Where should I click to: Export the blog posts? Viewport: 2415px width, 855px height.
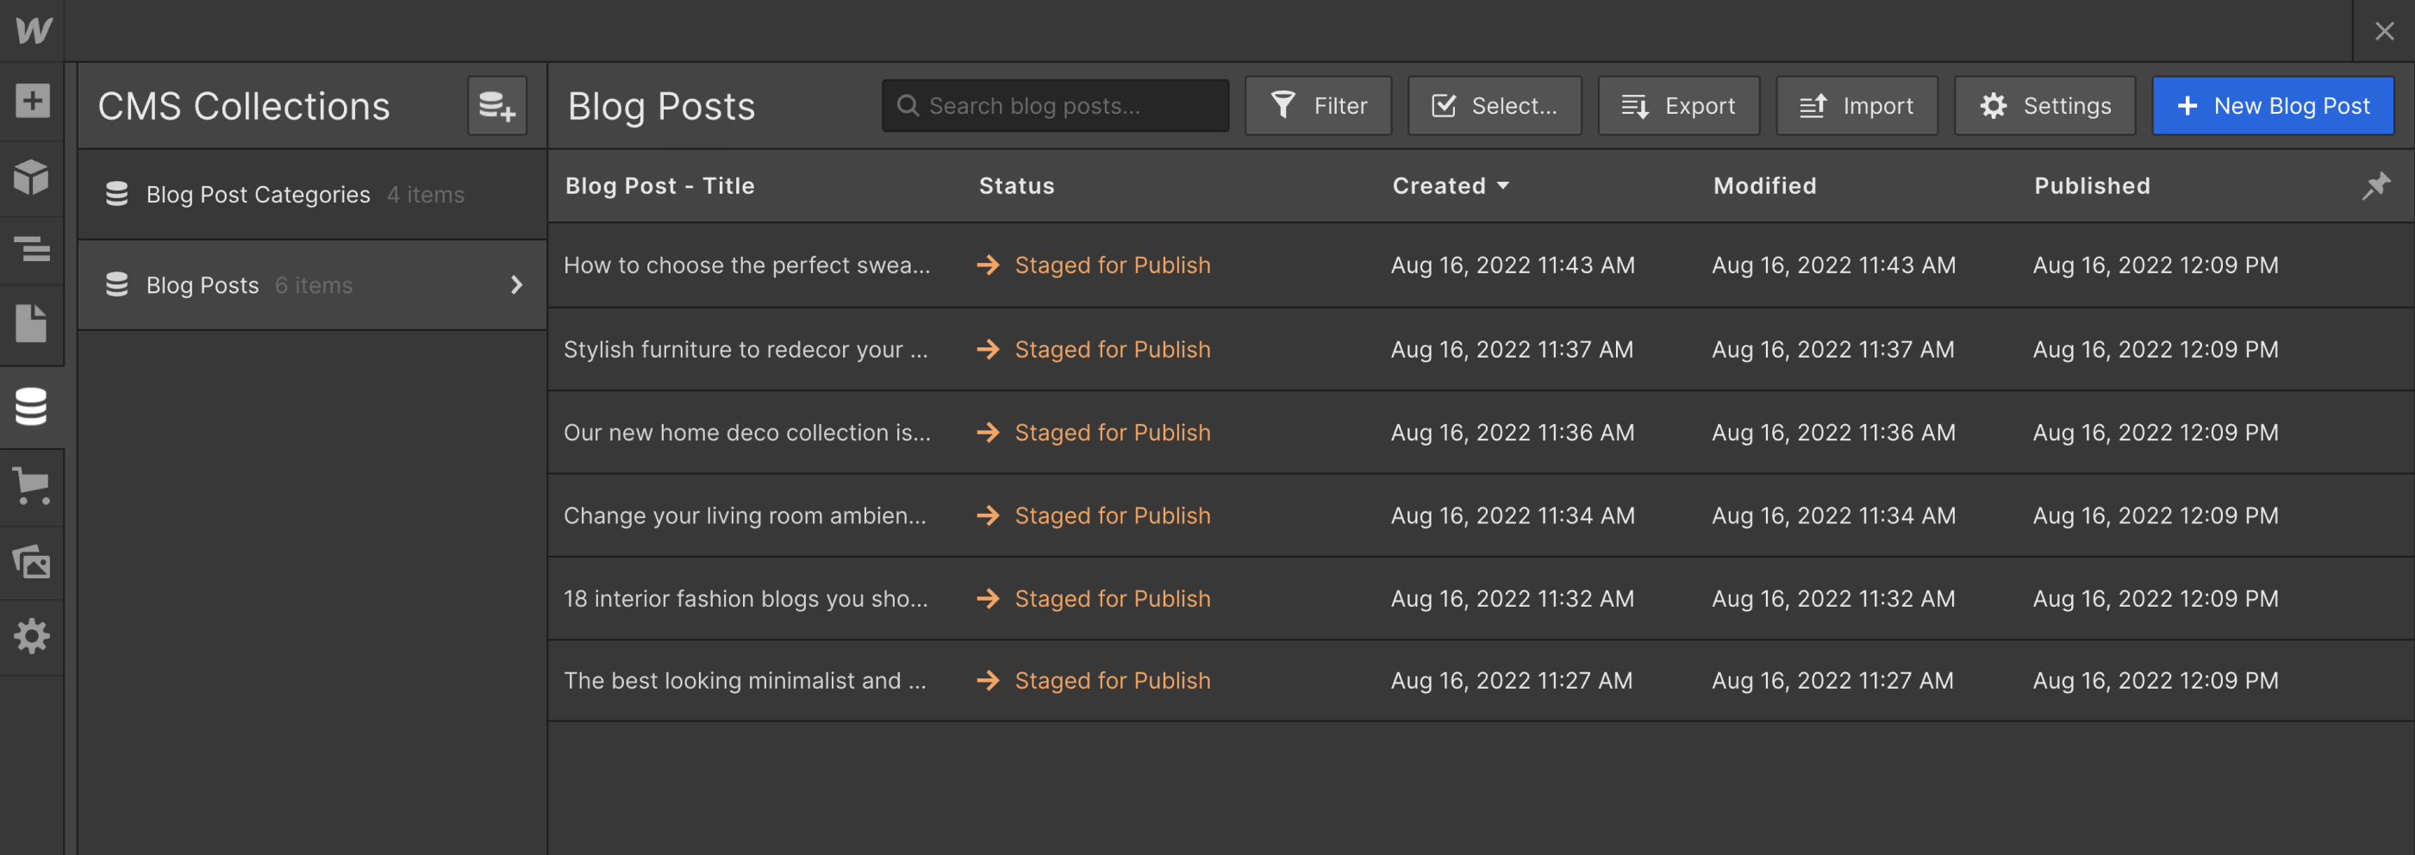1678,106
